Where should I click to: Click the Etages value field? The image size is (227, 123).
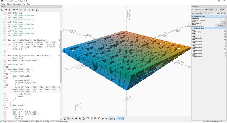click(222, 22)
